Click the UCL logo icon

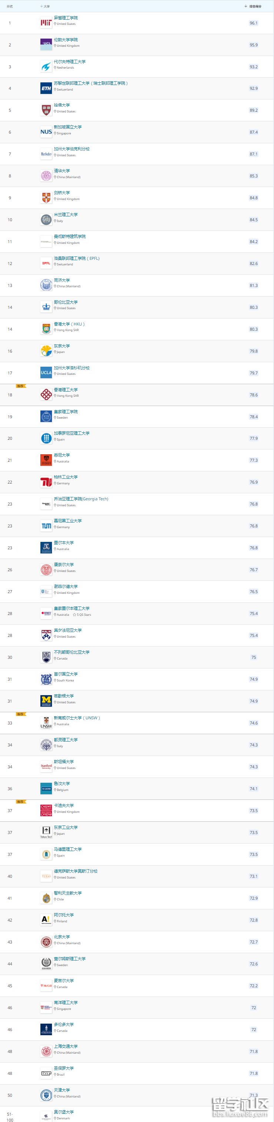click(x=46, y=45)
